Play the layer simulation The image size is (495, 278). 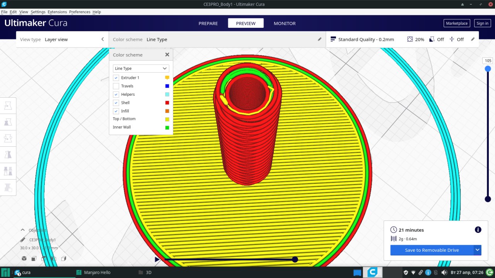click(x=157, y=259)
